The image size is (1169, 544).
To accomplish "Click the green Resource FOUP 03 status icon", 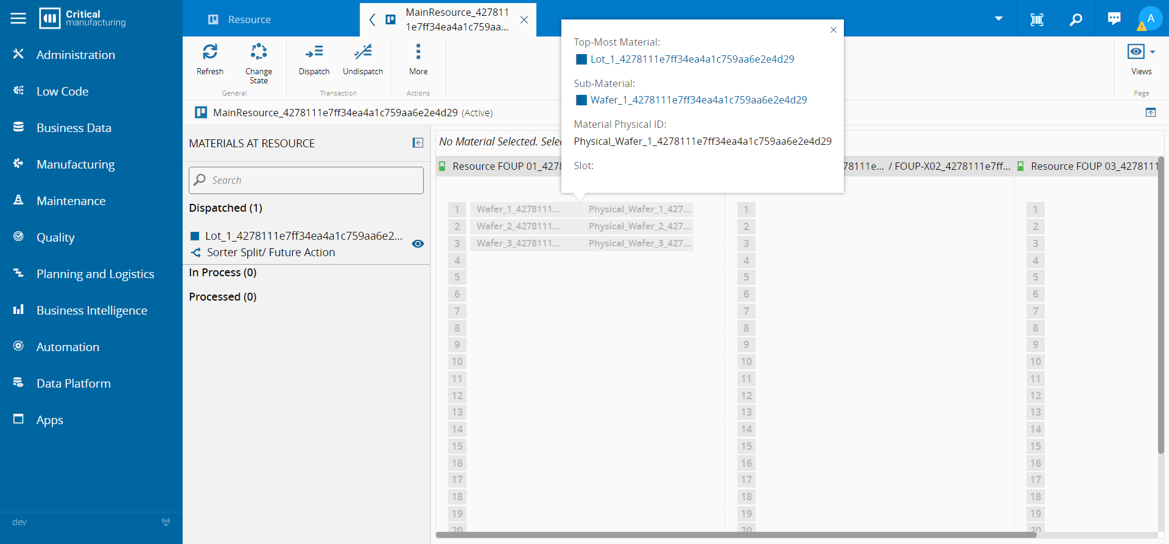I will [x=1020, y=166].
